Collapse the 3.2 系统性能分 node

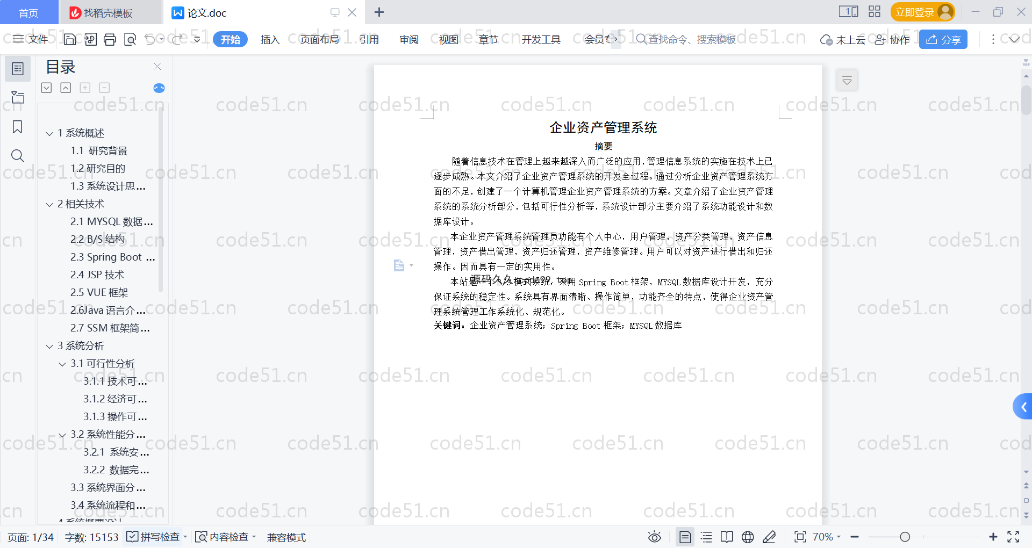62,435
